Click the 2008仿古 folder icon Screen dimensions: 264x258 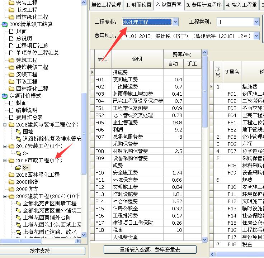(x=11, y=189)
